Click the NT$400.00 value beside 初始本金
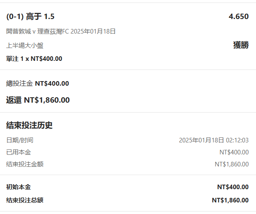The image size is (256, 214). coord(232,187)
